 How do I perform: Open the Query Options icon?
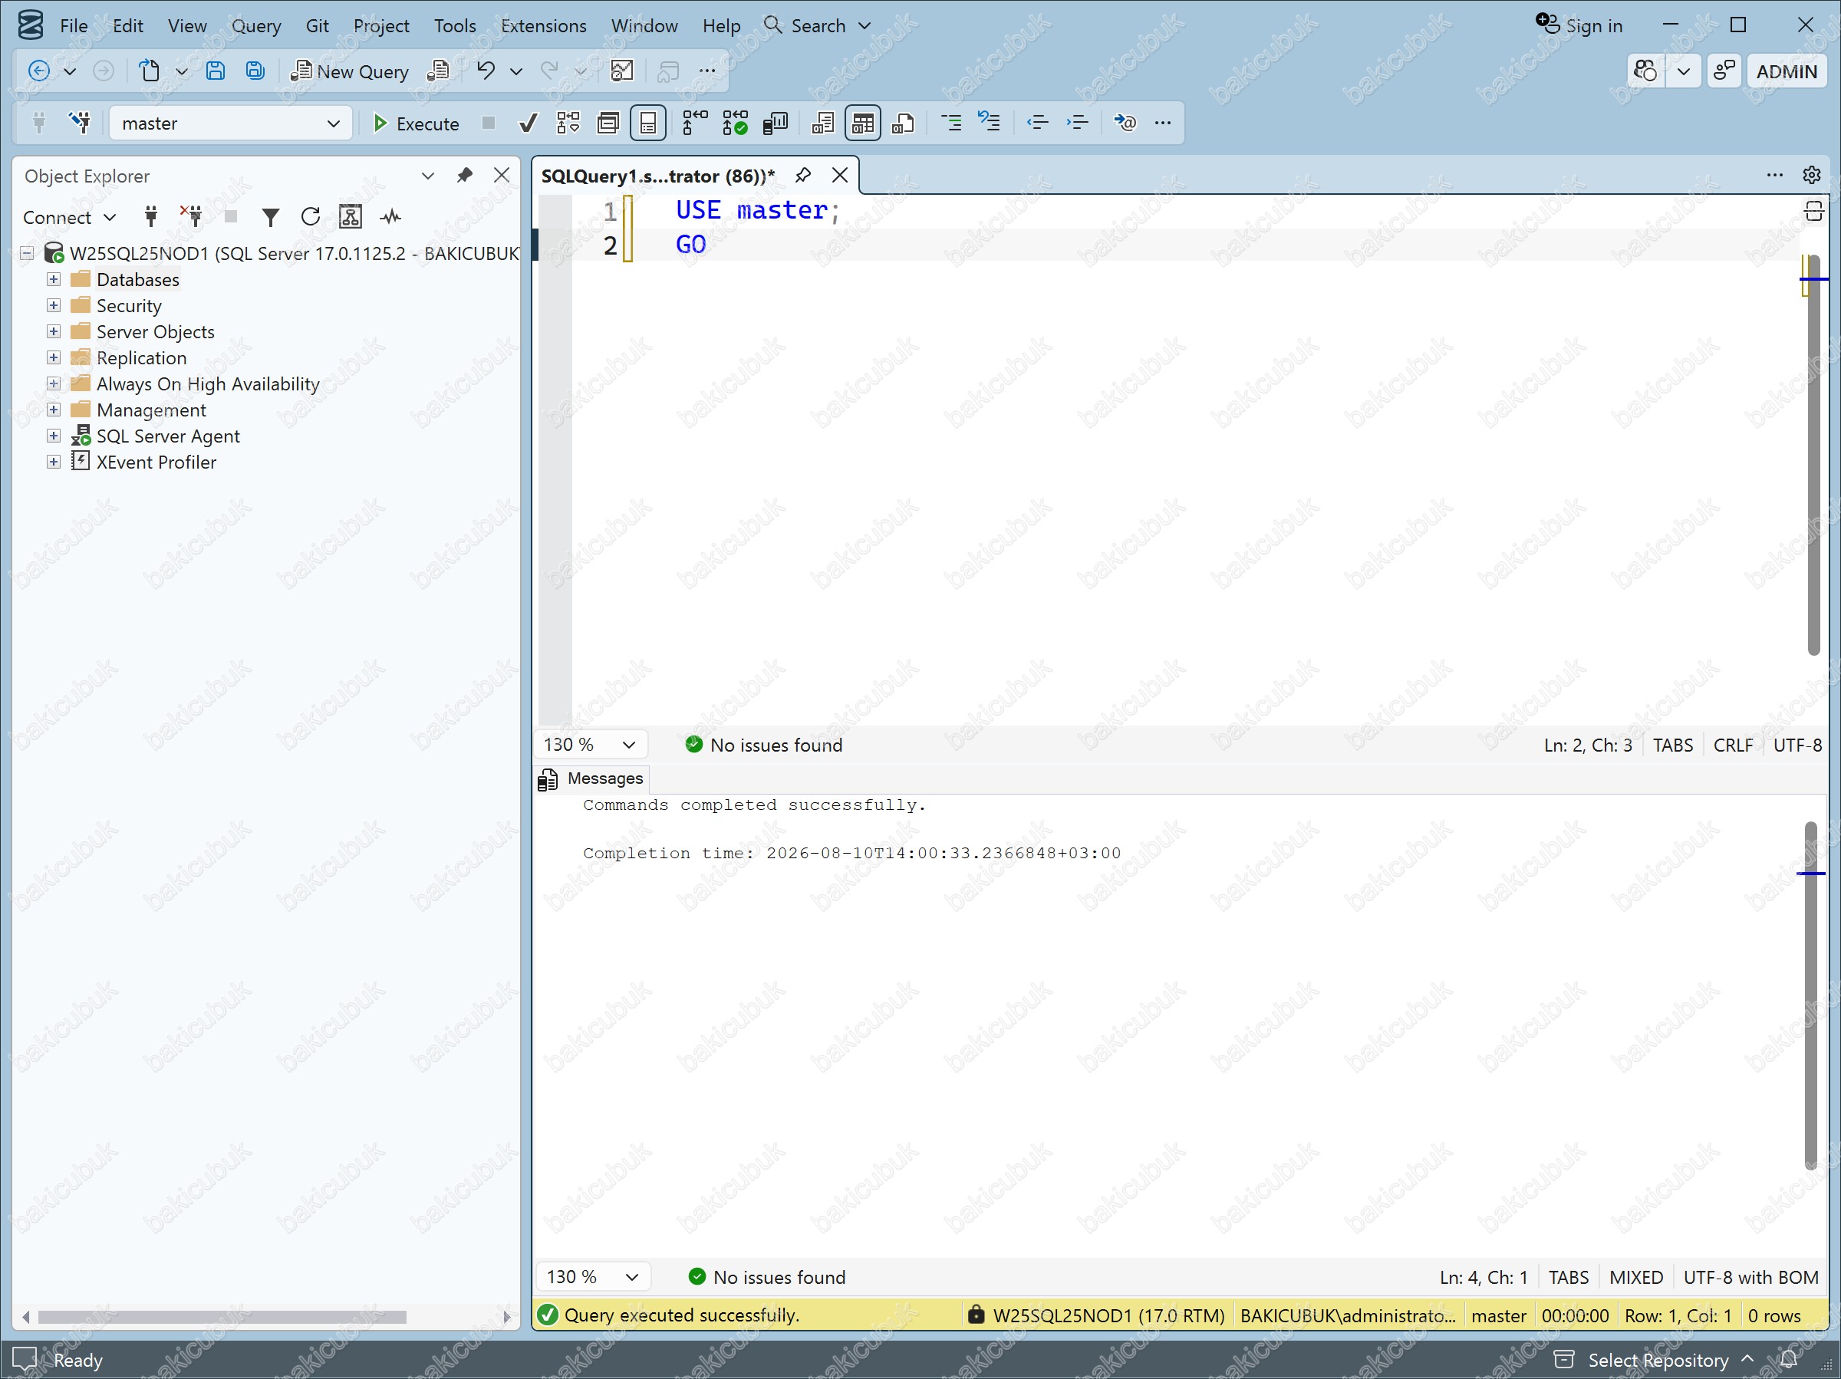(x=608, y=123)
